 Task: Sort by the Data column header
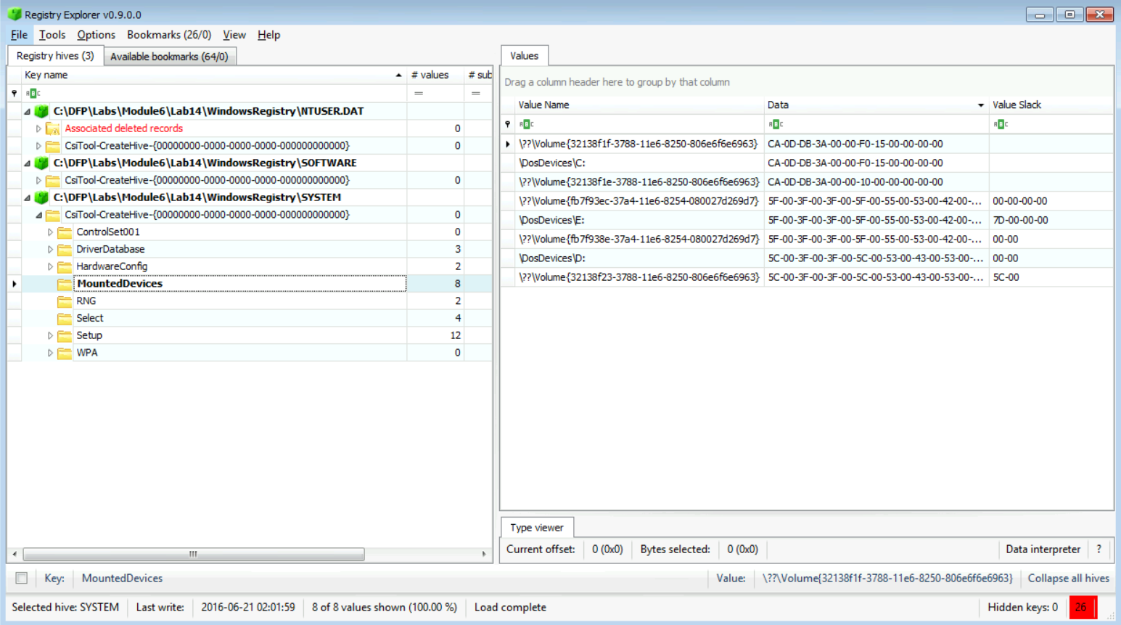point(876,105)
